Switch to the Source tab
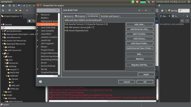The width and height of the screenshot is (191, 107). 69,16
